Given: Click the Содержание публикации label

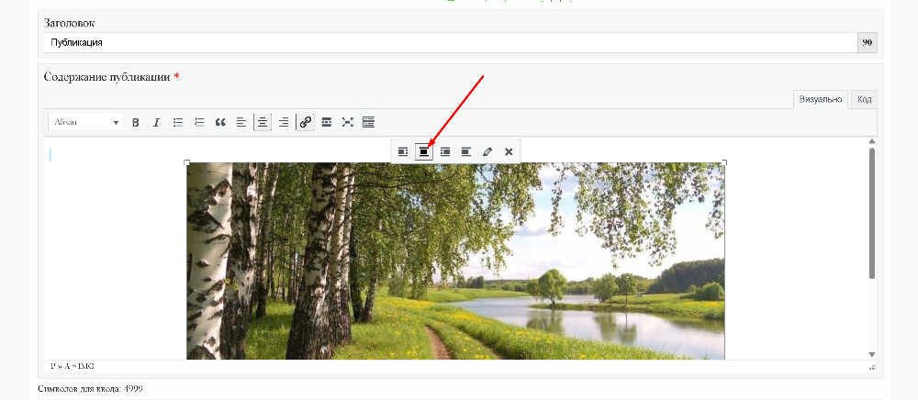Looking at the screenshot, I should tap(107, 77).
